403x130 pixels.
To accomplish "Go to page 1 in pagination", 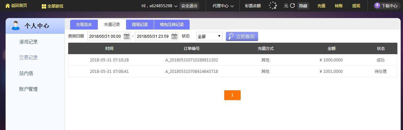I will (232, 95).
